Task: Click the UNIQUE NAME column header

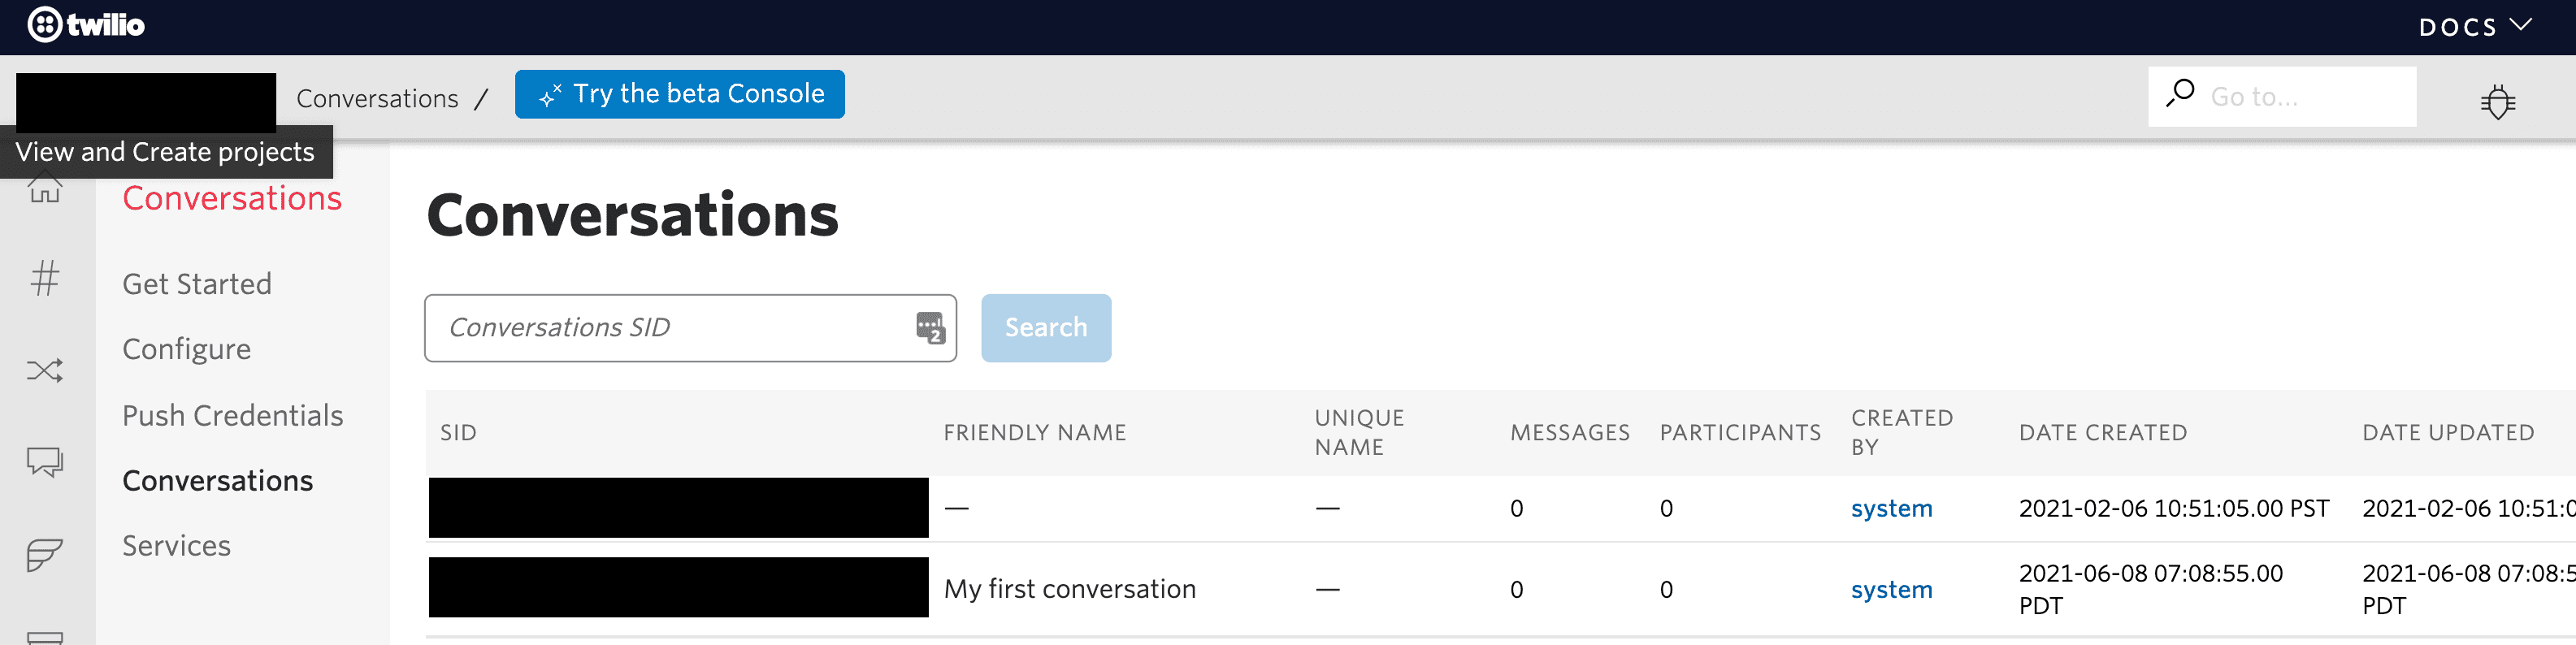Action: click(1359, 433)
